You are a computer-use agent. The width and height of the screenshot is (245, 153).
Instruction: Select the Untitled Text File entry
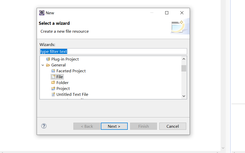pos(72,94)
